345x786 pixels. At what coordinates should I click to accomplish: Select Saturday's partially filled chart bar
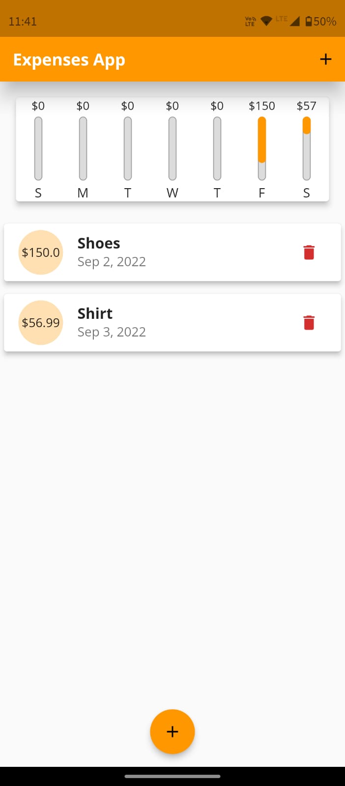click(306, 147)
